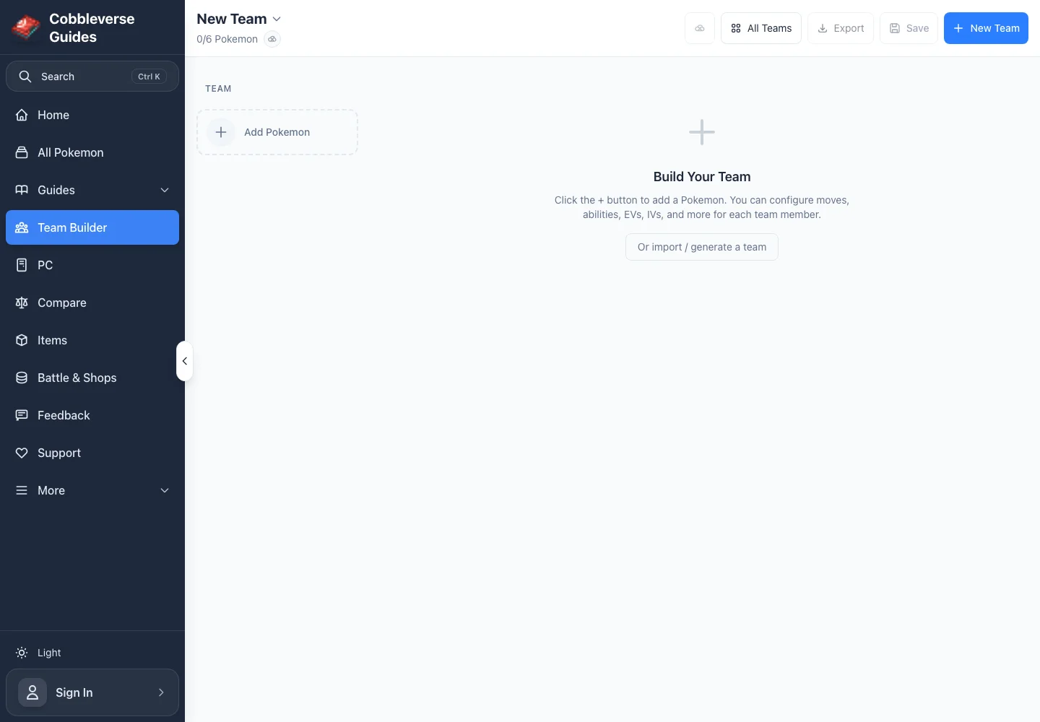1040x722 pixels.
Task: Click the Sign In right chevron
Action: (161, 692)
